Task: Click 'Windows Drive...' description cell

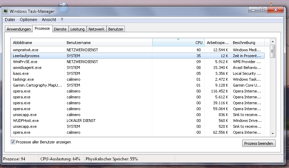Action: (247, 121)
